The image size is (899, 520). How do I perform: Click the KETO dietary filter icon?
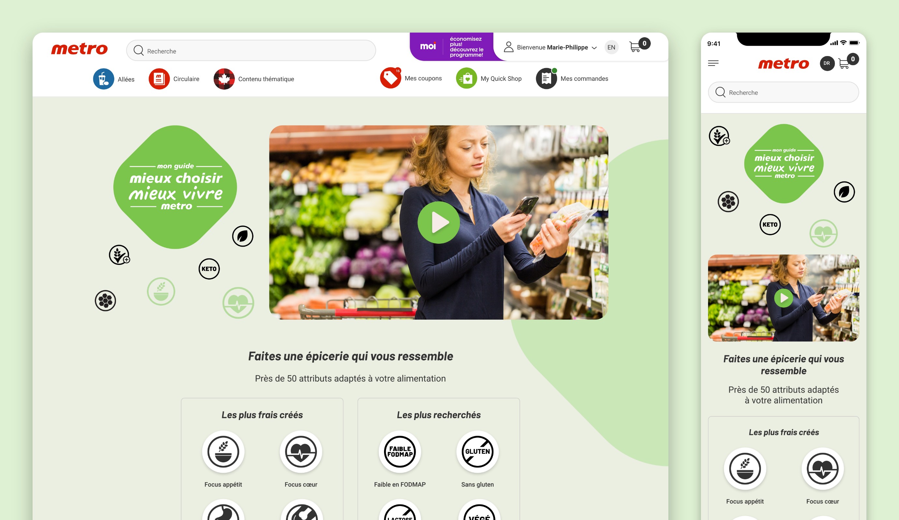(x=208, y=268)
